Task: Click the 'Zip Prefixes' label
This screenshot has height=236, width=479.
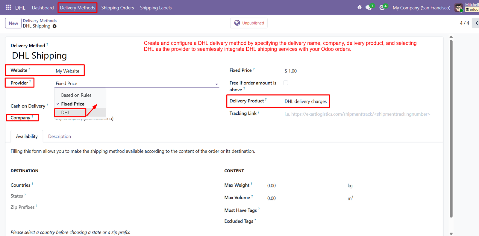Action: tap(22, 207)
